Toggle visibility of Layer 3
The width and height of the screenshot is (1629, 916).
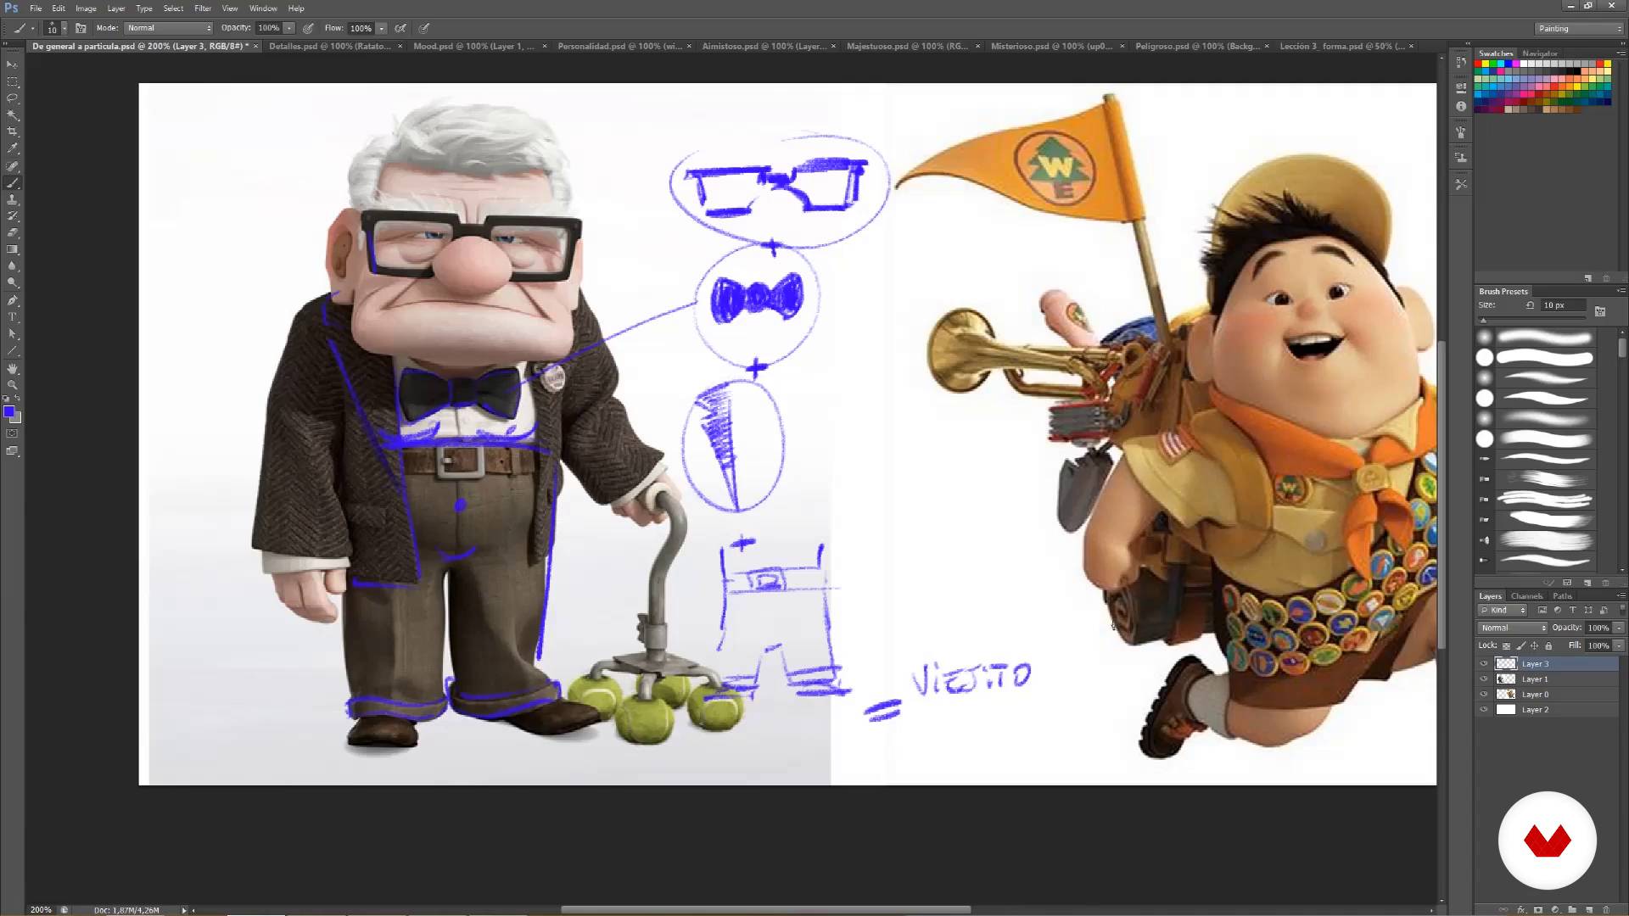[1484, 664]
